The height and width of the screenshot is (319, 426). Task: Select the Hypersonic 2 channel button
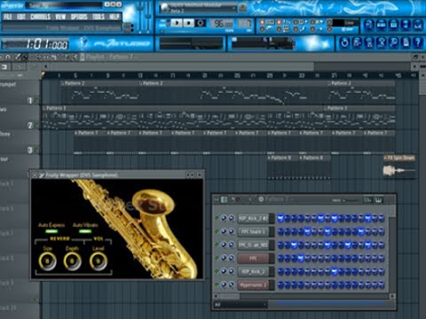pyautogui.click(x=253, y=285)
